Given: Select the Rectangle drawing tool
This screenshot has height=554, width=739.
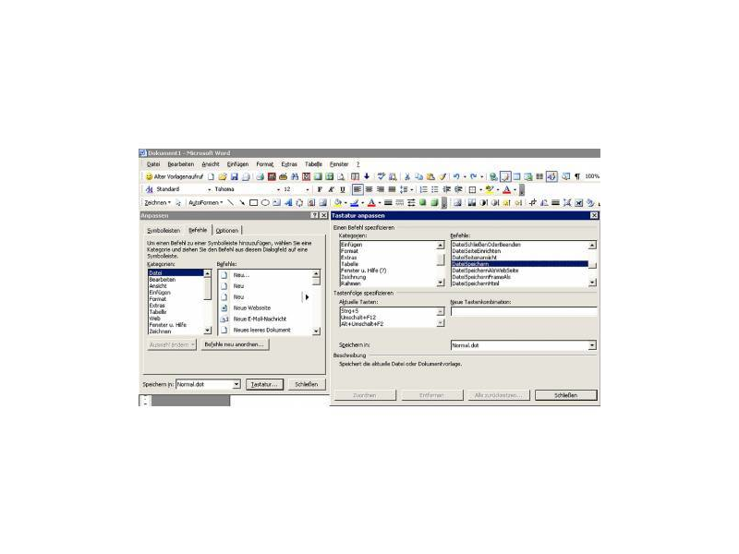Looking at the screenshot, I should click(x=253, y=202).
